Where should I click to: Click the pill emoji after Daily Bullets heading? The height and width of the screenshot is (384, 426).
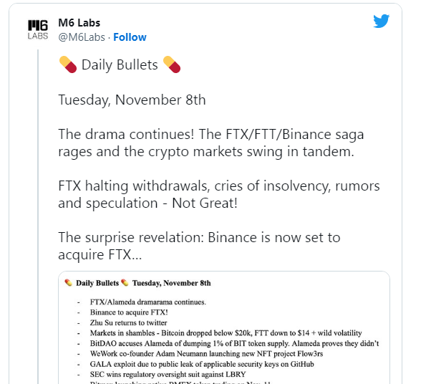171,64
